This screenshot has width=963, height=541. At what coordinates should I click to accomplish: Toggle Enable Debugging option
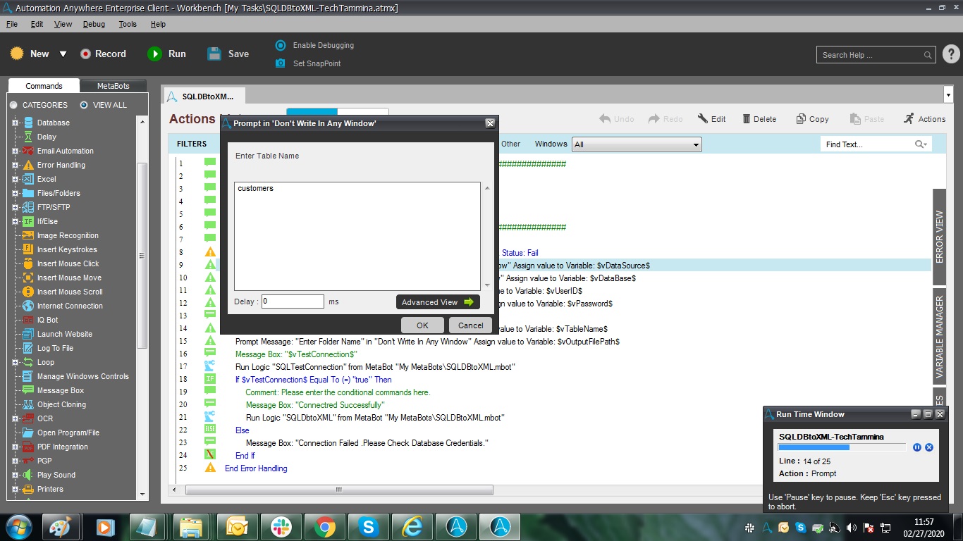[x=281, y=45]
